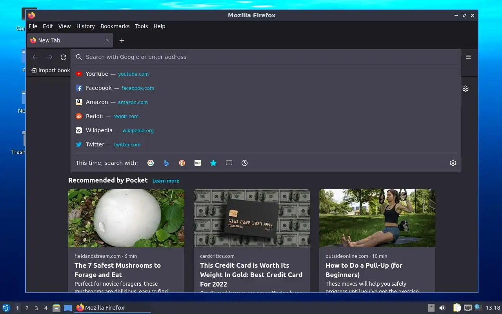Select Facebook suggestion facebook.com
The width and height of the screenshot is (502, 314).
266,88
